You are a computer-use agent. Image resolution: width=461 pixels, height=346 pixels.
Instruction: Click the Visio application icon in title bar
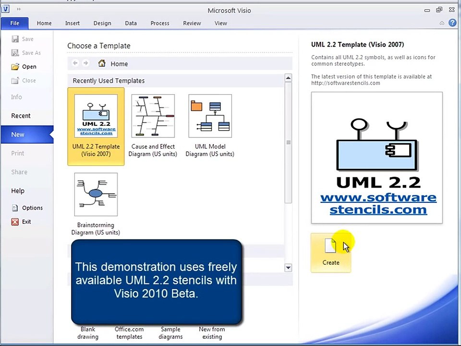tap(6, 9)
